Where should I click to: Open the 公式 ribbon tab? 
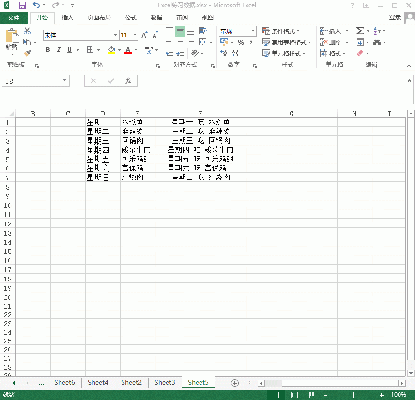[x=131, y=17]
